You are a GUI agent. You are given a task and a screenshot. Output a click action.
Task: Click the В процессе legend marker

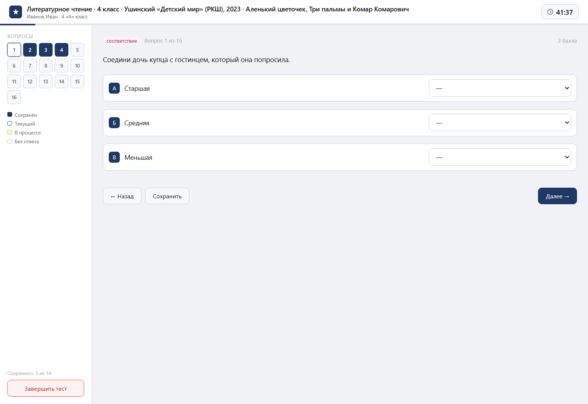[10, 132]
